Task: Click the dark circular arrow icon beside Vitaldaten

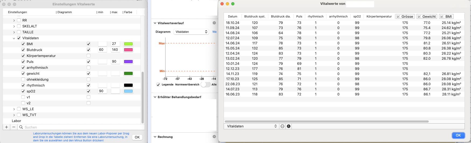Action: (289, 126)
